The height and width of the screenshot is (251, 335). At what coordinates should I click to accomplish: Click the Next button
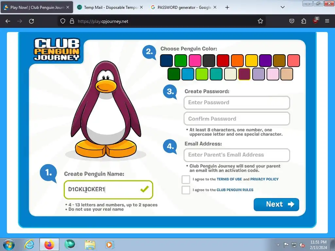tap(276, 205)
